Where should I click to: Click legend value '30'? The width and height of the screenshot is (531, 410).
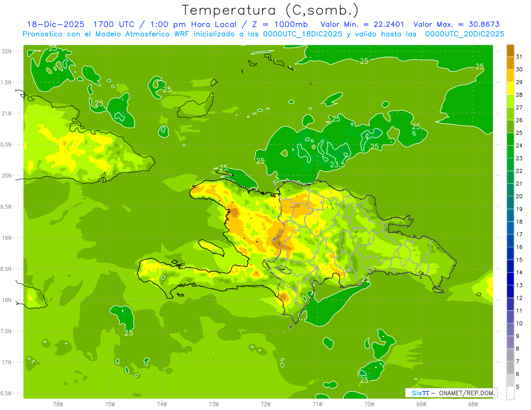[x=519, y=69]
